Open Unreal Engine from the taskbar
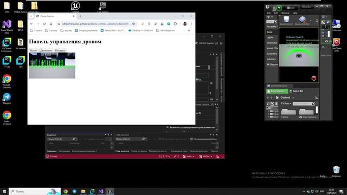The width and height of the screenshot is (347, 195). point(110,191)
